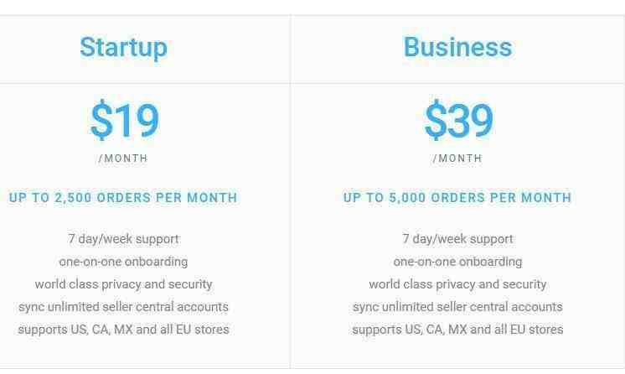Click the /MONTH label under $39
625x374 pixels.
click(x=457, y=158)
